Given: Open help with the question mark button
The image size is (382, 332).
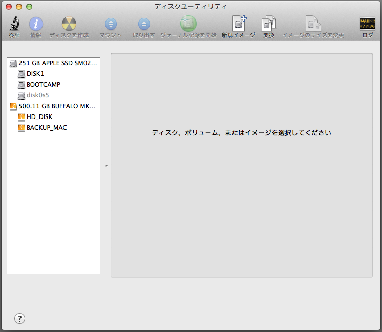Looking at the screenshot, I should click(19, 318).
